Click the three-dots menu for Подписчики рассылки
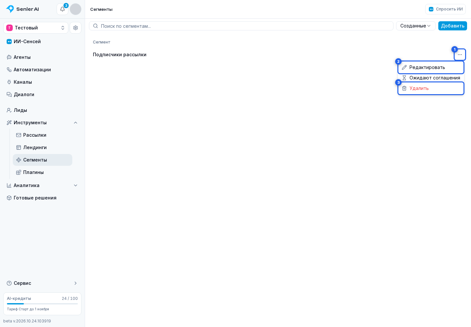 (x=460, y=55)
